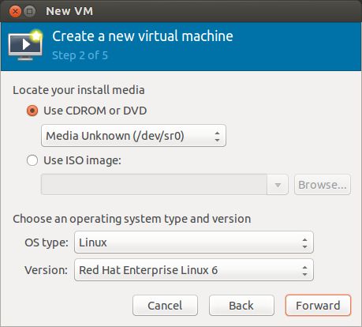Click the Step 2 of 5 text
The height and width of the screenshot is (327, 362).
[x=80, y=55]
